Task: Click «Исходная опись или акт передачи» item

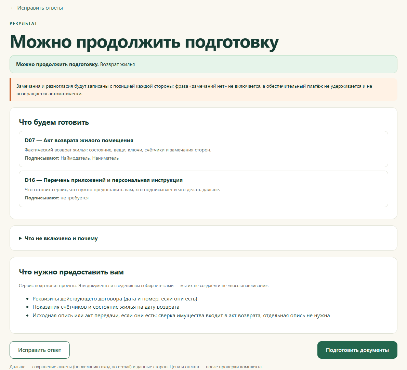Action: tap(181, 316)
